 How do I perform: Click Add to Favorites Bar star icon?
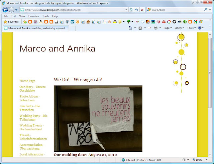pos(25,22)
